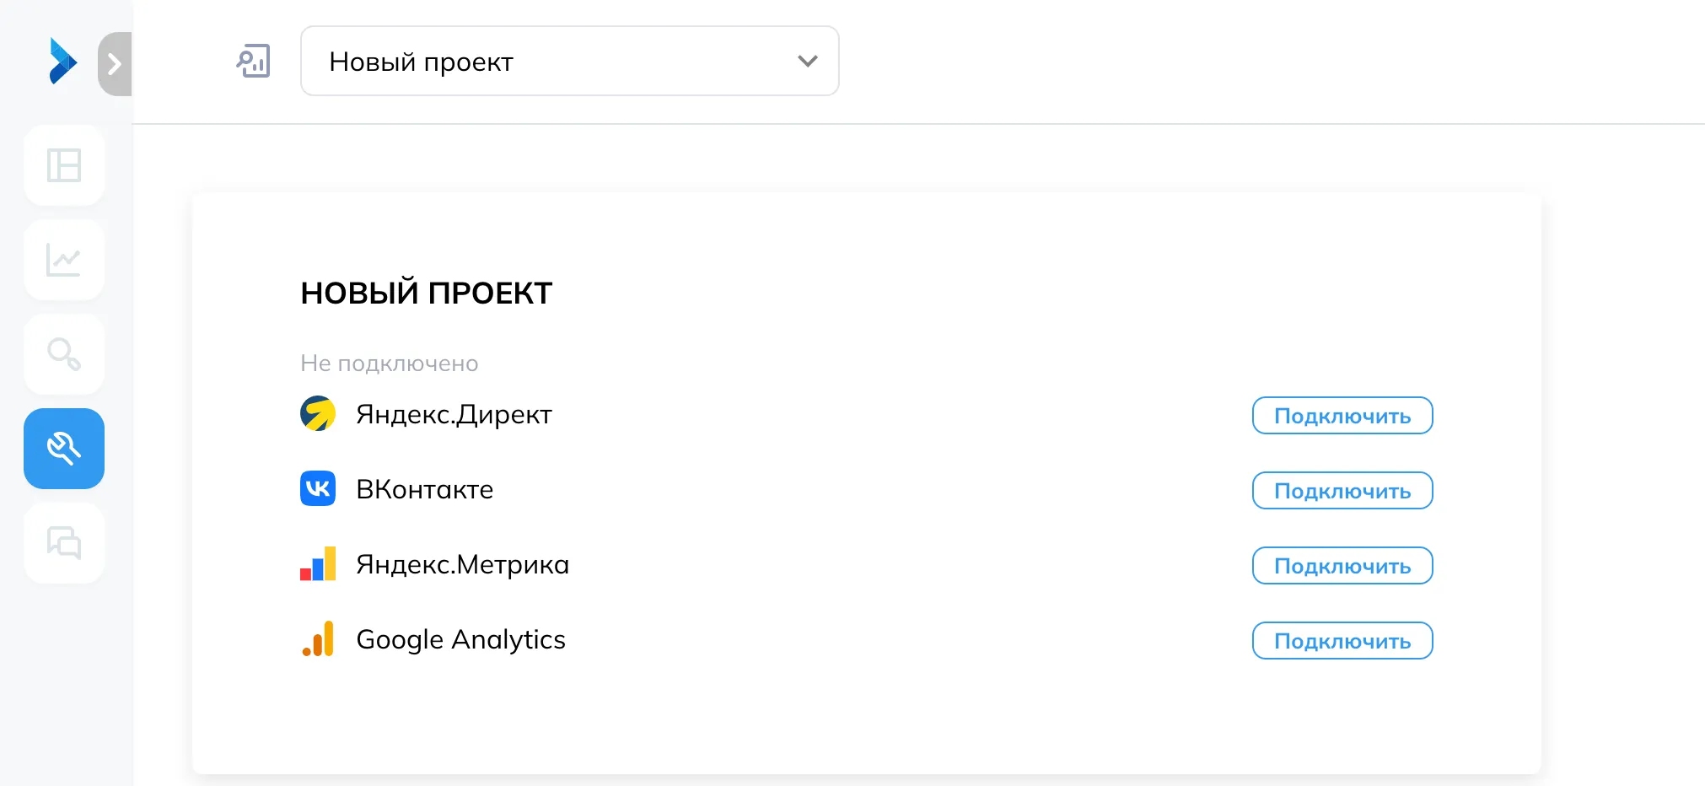Click the Google Analytics logo icon

click(x=318, y=638)
